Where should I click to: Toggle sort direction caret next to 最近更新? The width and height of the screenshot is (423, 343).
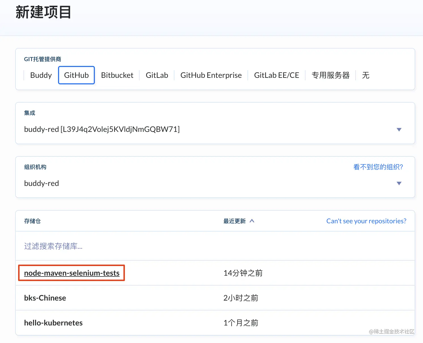pos(252,221)
